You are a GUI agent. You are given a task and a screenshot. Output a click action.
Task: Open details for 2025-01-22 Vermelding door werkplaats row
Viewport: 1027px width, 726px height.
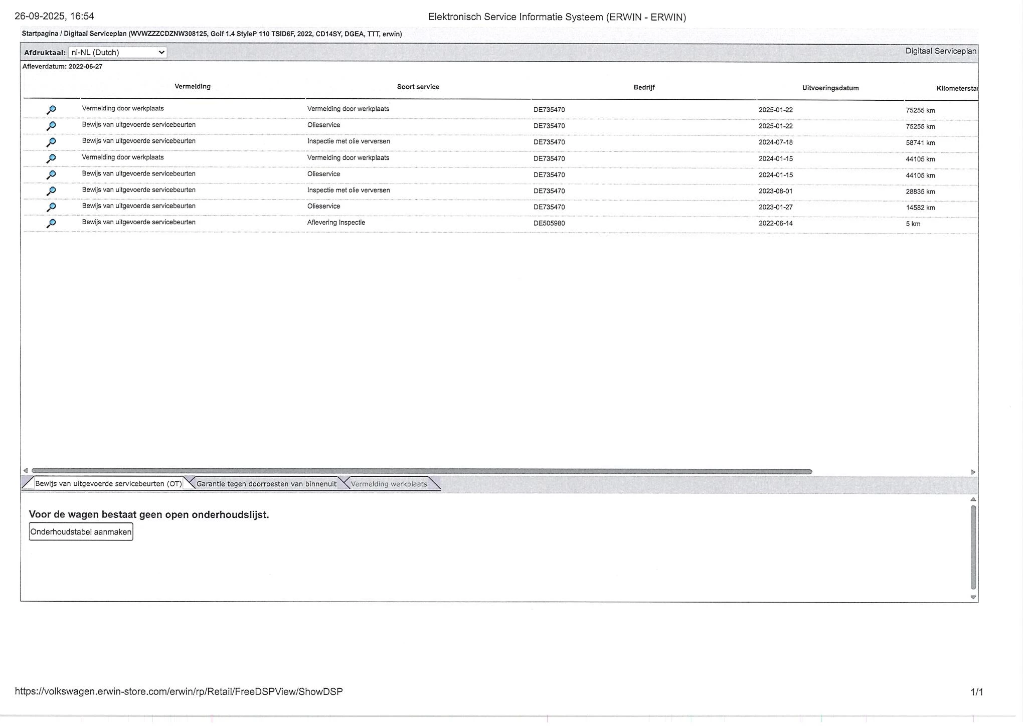(x=51, y=110)
